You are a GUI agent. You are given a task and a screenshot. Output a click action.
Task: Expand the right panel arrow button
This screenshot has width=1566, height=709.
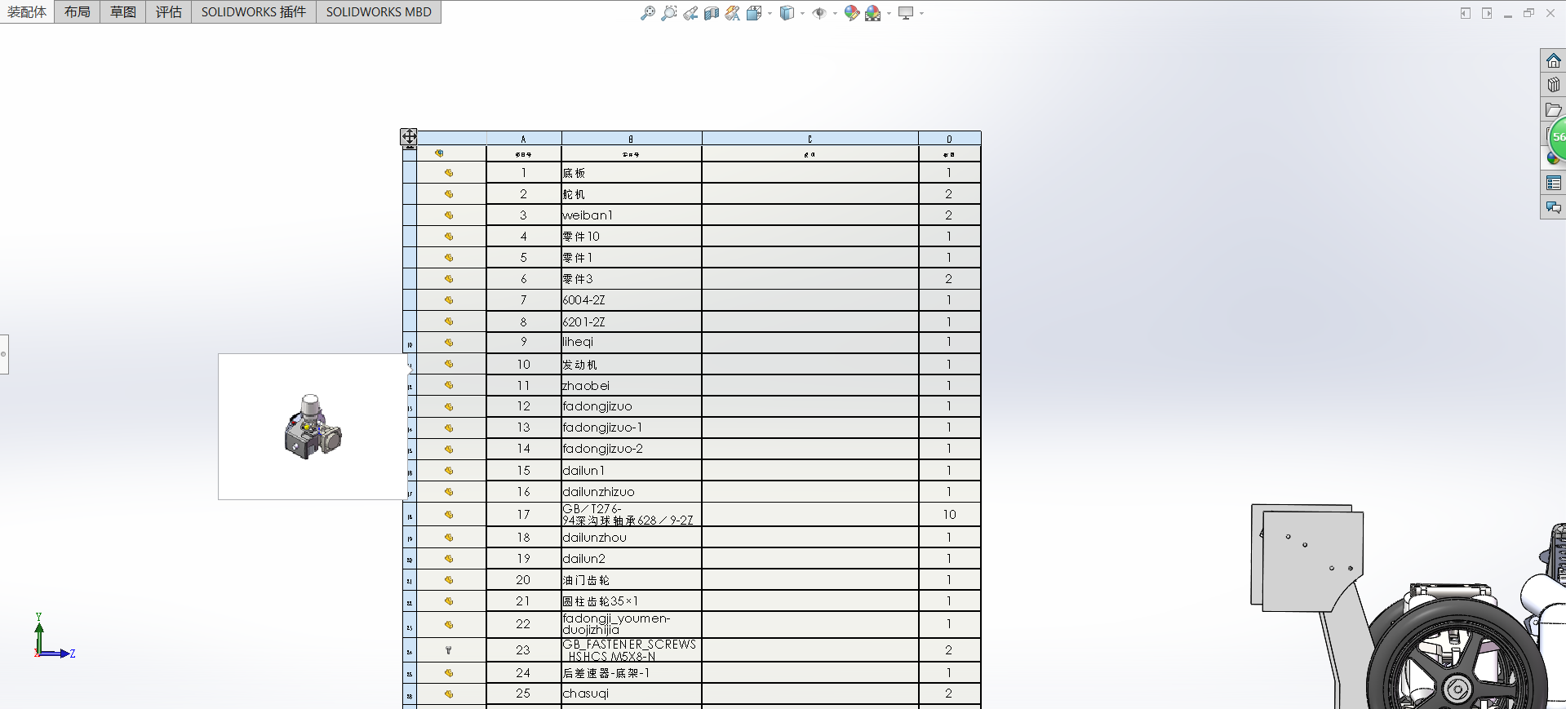tap(1487, 13)
